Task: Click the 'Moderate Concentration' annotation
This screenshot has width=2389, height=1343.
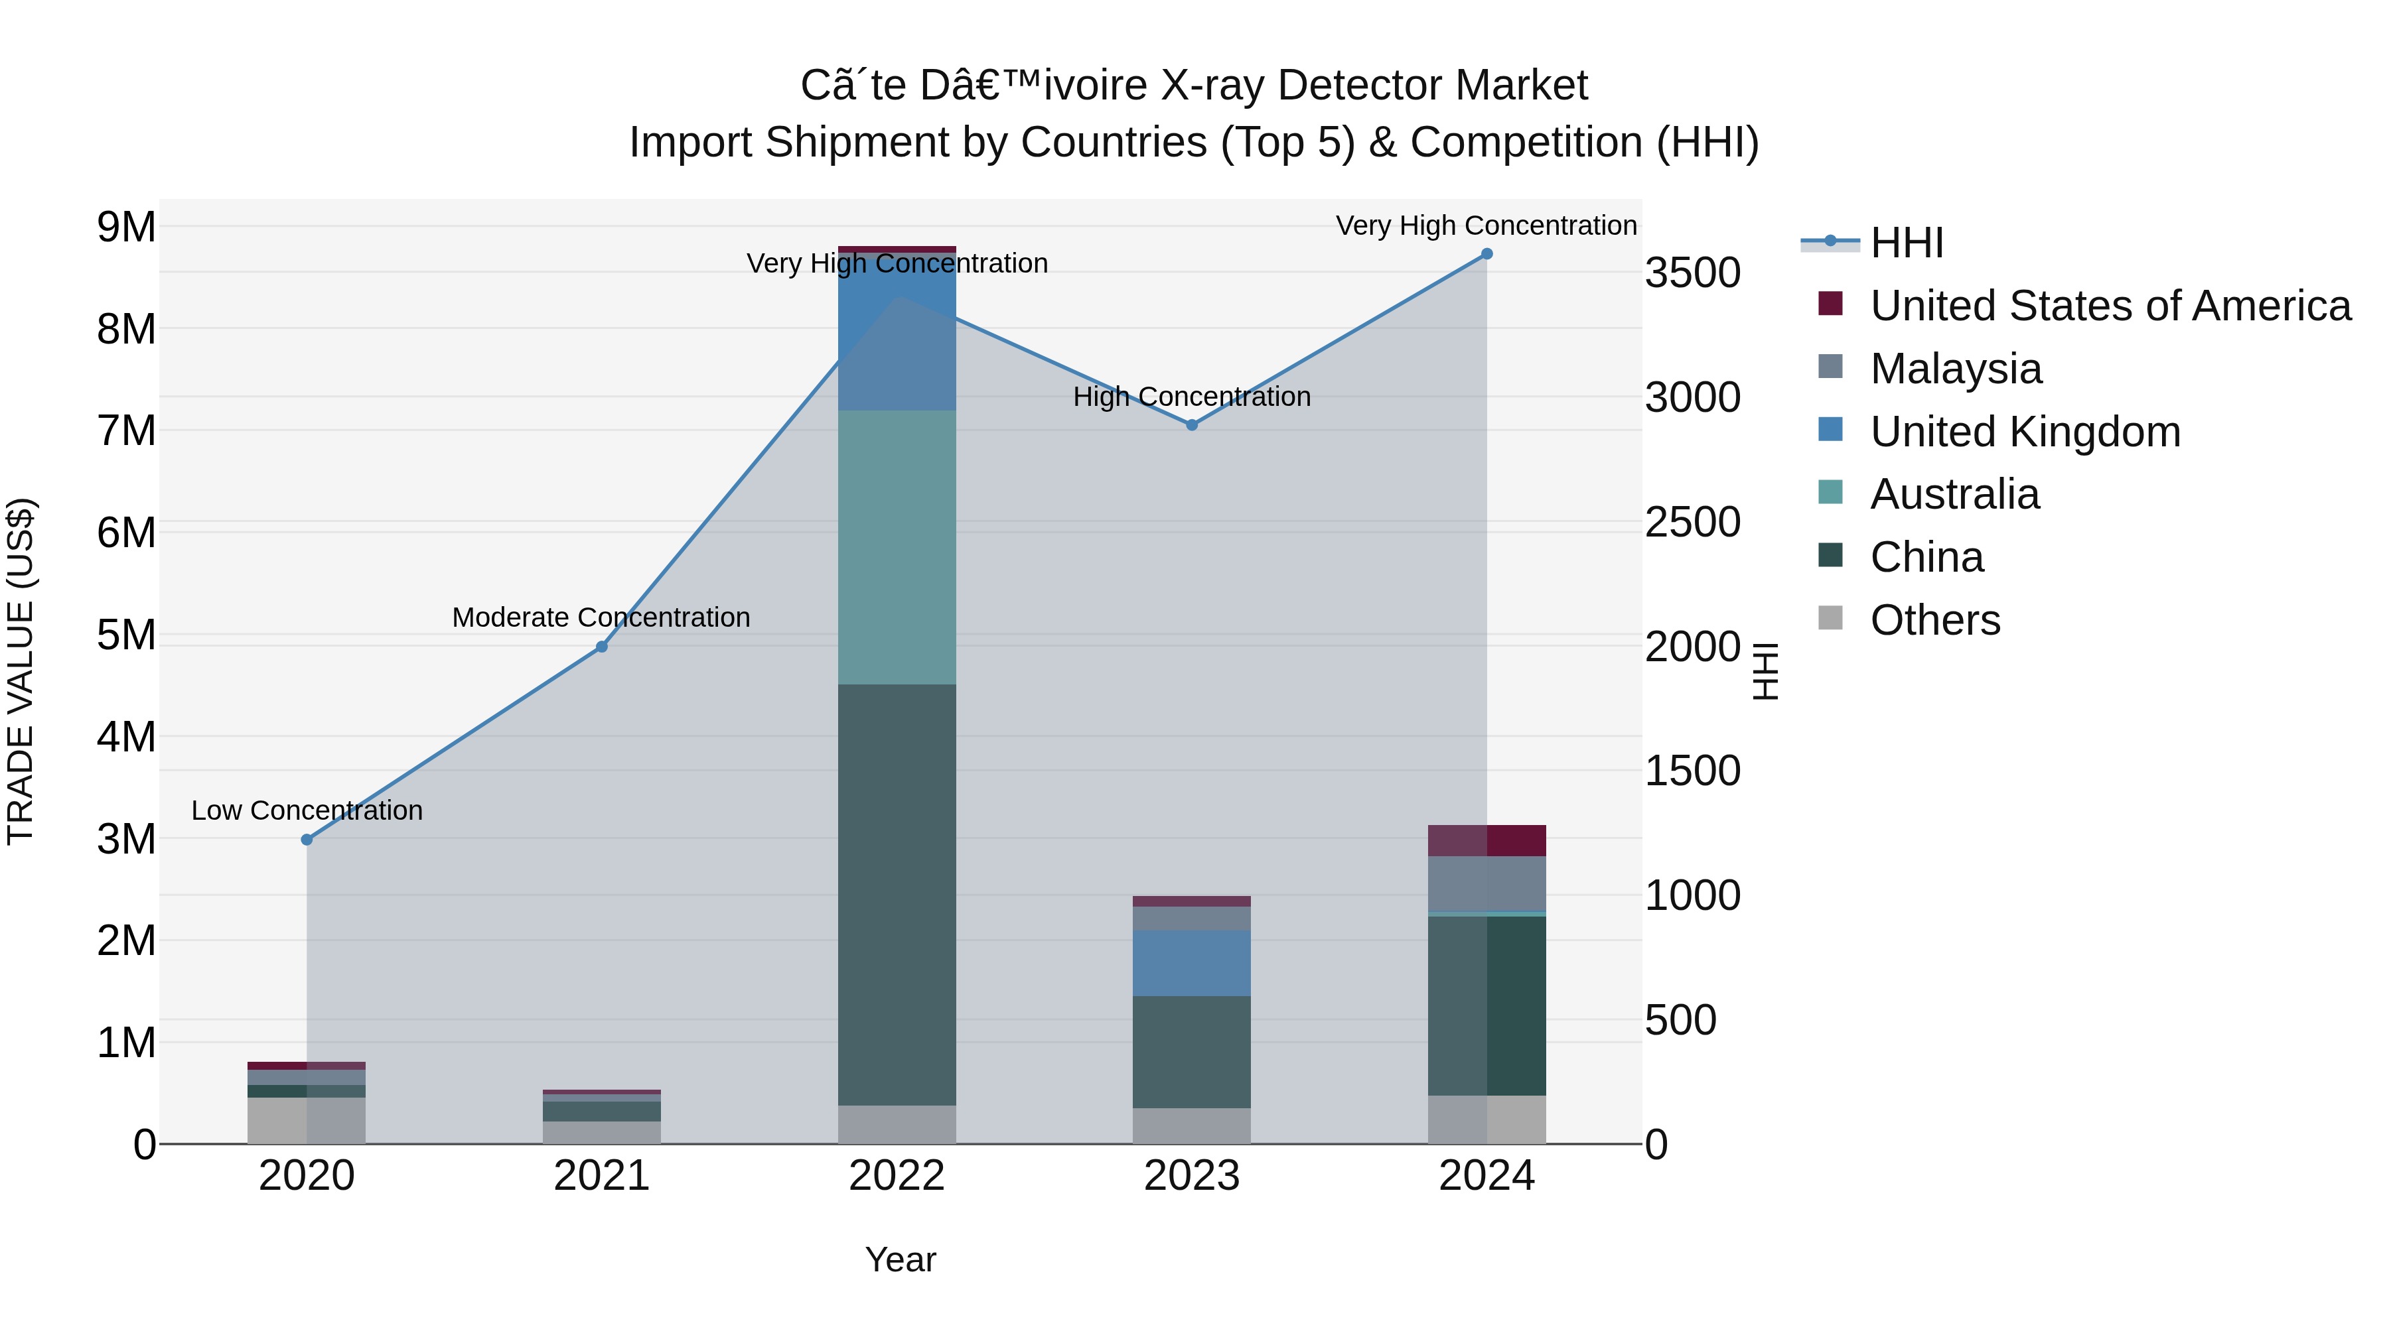Action: (x=602, y=618)
